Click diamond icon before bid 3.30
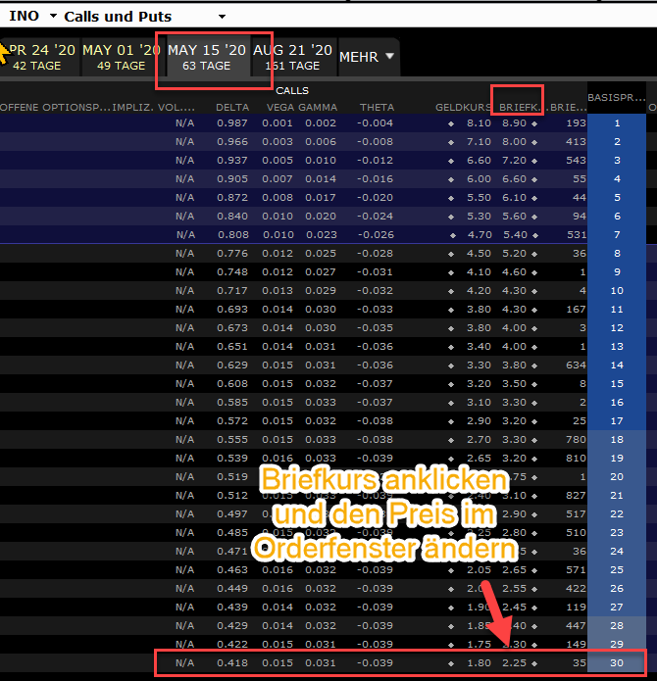The width and height of the screenshot is (657, 681). (451, 365)
